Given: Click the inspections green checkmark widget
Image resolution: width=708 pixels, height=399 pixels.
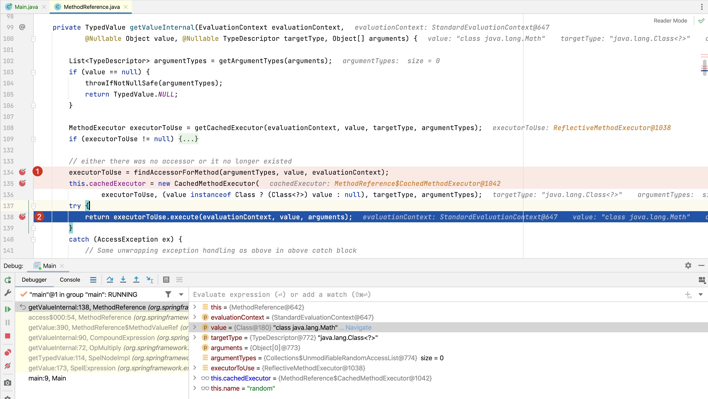Looking at the screenshot, I should click(701, 21).
